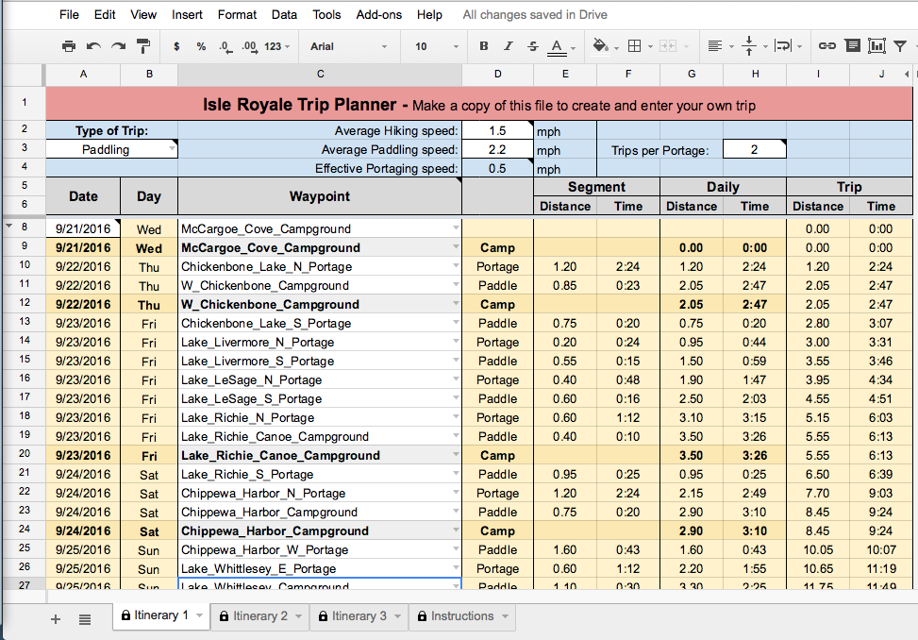Screen dimensions: 918x640
Task: Apply strikethrough formatting
Action: [533, 46]
